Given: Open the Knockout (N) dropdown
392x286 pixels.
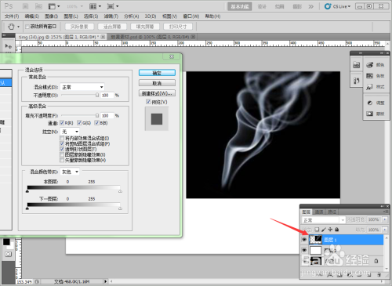Looking at the screenshot, I should click(x=70, y=132).
